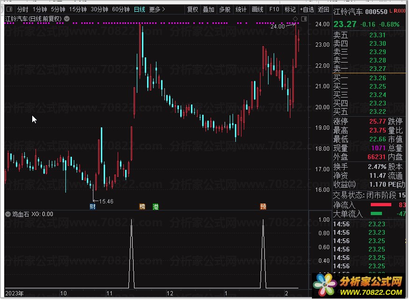Select the 1分钟 period tab
The width and height of the screenshot is (410, 300).
coord(40,10)
